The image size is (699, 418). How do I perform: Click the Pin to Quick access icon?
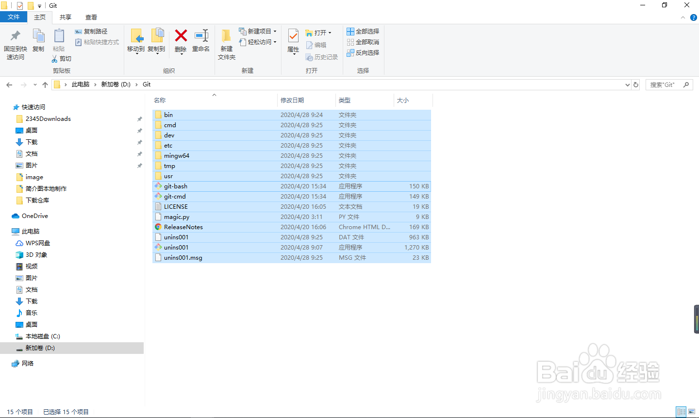click(x=15, y=36)
